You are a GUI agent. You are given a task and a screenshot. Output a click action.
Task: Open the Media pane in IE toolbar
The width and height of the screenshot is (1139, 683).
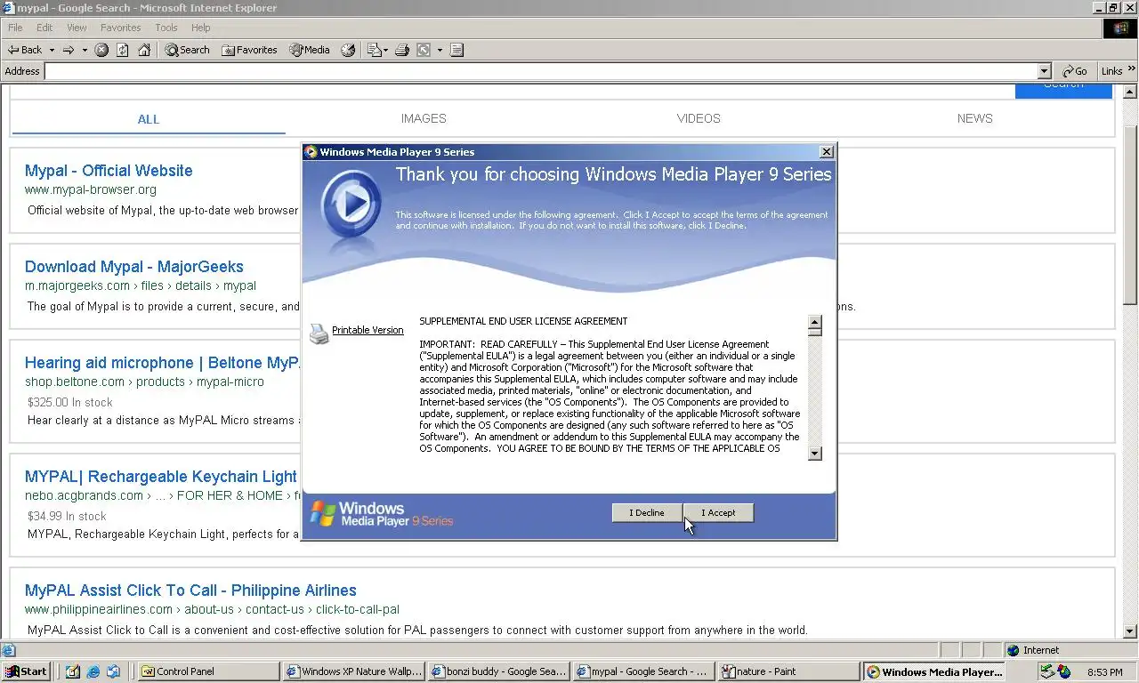tap(309, 50)
